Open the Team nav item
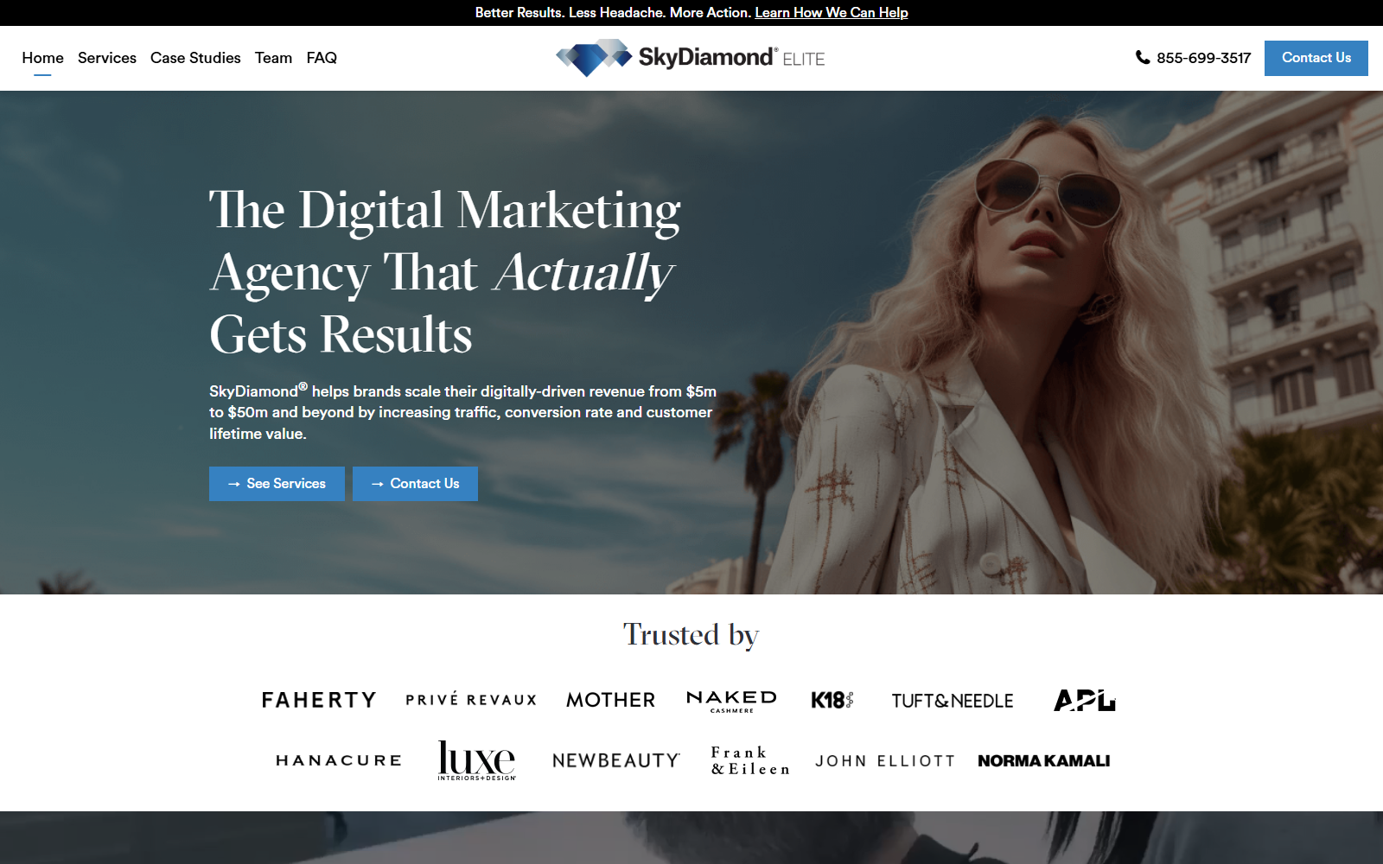The image size is (1383, 864). pos(273,58)
